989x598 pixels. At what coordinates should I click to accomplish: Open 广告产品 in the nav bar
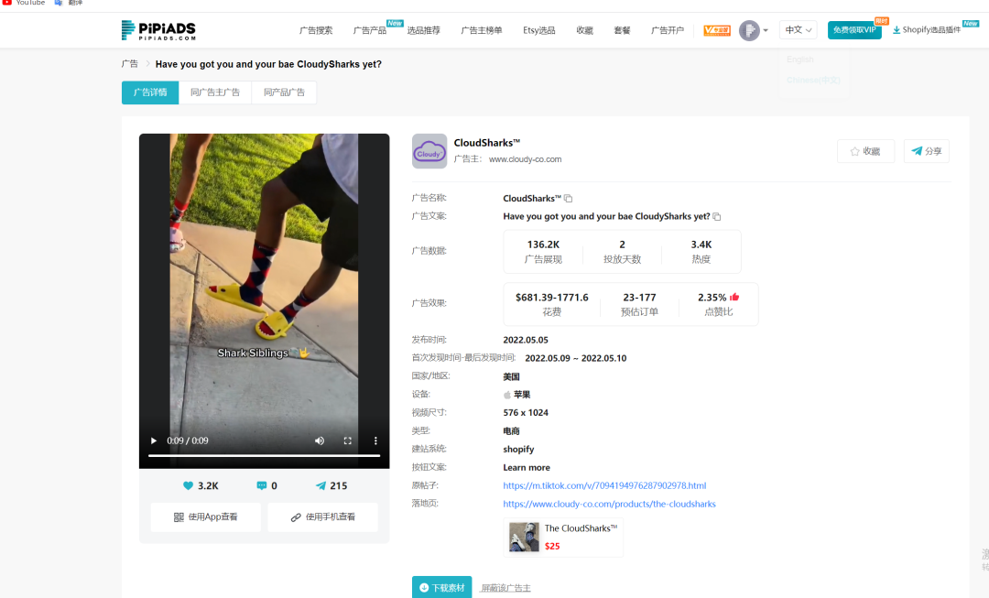pos(370,30)
